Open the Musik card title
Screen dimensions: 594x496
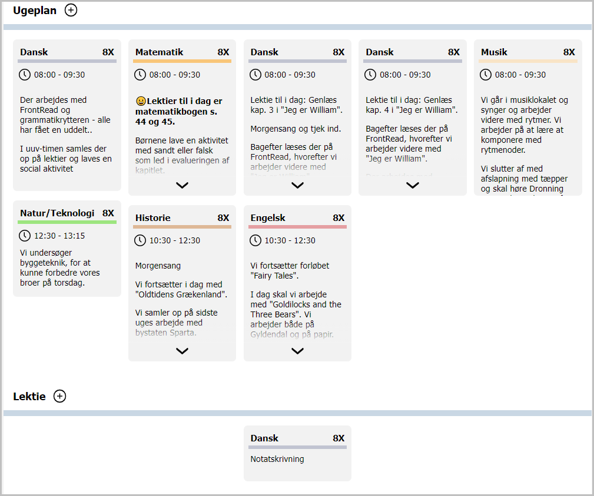494,52
